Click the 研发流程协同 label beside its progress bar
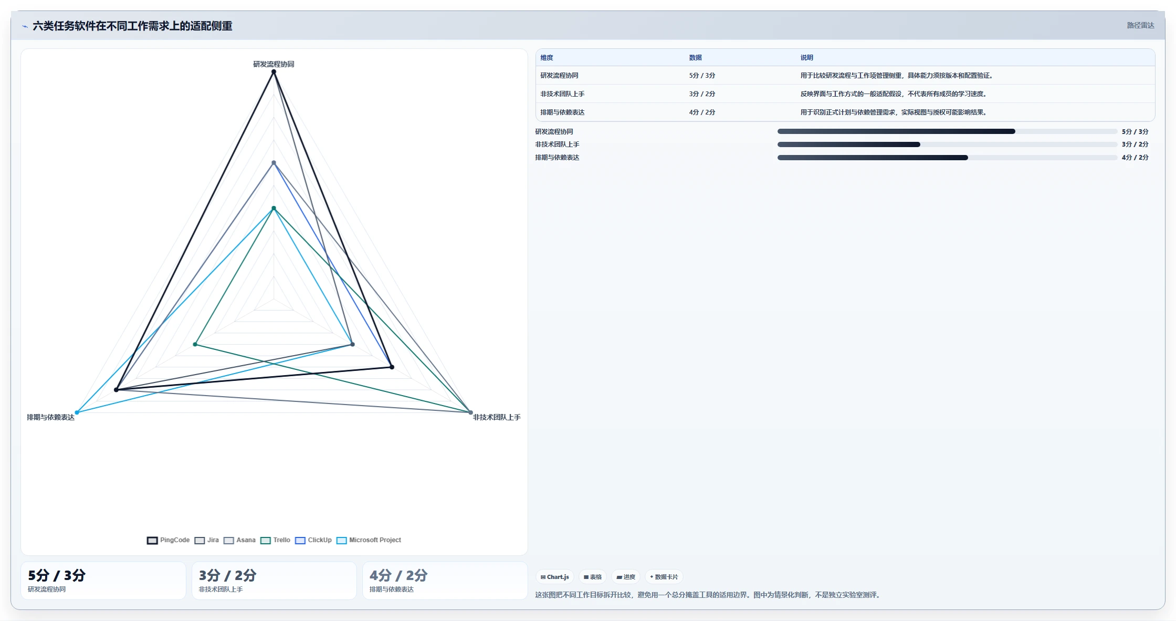 [554, 132]
